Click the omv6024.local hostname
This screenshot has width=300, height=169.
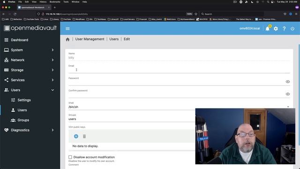(250, 28)
